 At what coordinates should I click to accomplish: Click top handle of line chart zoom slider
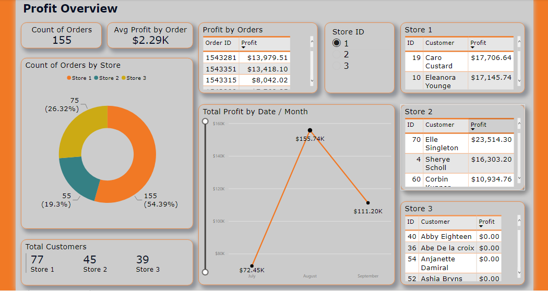pyautogui.click(x=205, y=121)
